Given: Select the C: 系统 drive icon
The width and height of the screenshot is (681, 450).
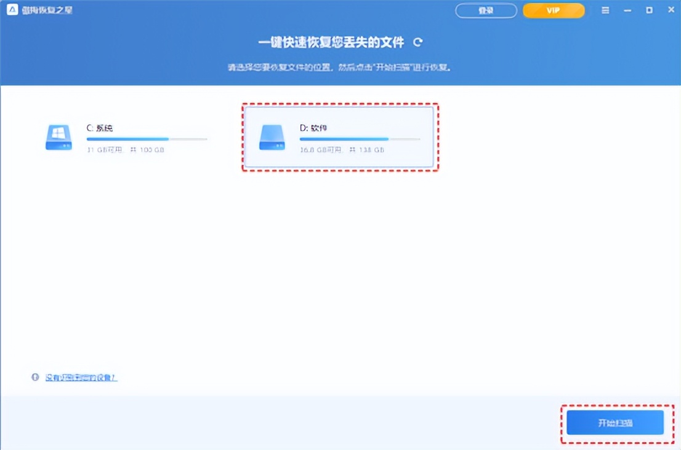Looking at the screenshot, I should [58, 138].
